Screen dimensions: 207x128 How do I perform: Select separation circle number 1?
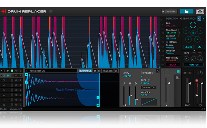[x=193, y=25]
